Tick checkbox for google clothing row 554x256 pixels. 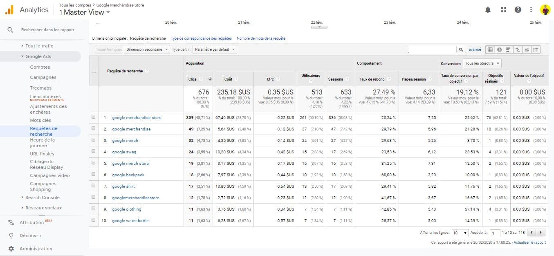(94, 209)
